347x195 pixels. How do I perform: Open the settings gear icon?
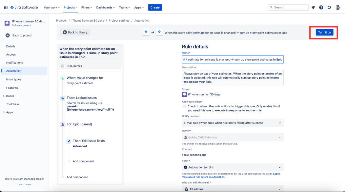[329, 7]
